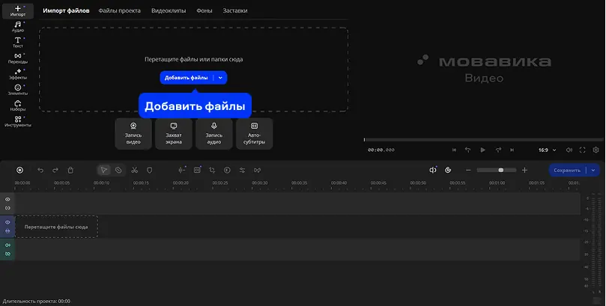
Task: Open the Авто-субтитры tool
Action: coord(254,133)
